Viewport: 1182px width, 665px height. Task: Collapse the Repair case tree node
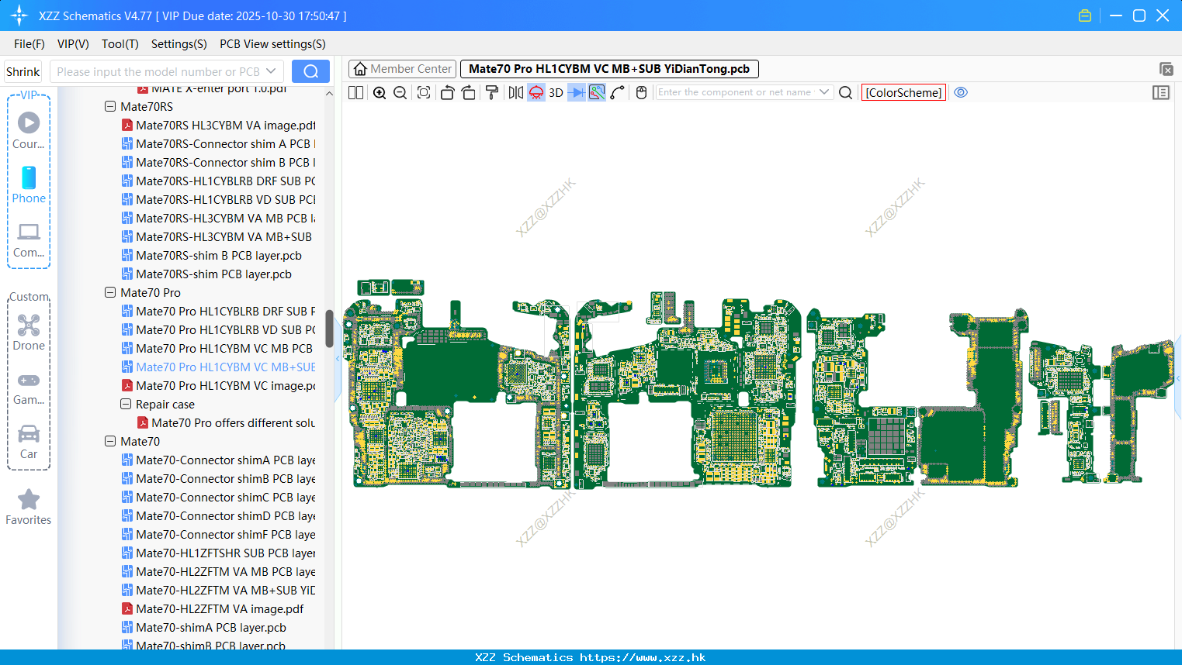click(126, 404)
